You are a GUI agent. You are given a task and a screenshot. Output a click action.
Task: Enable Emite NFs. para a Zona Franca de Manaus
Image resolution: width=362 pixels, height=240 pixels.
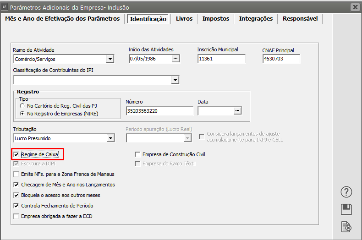pyautogui.click(x=17, y=174)
